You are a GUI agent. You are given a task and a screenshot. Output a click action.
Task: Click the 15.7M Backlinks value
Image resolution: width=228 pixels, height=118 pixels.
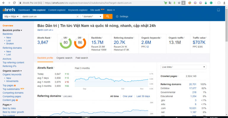coord(97,42)
